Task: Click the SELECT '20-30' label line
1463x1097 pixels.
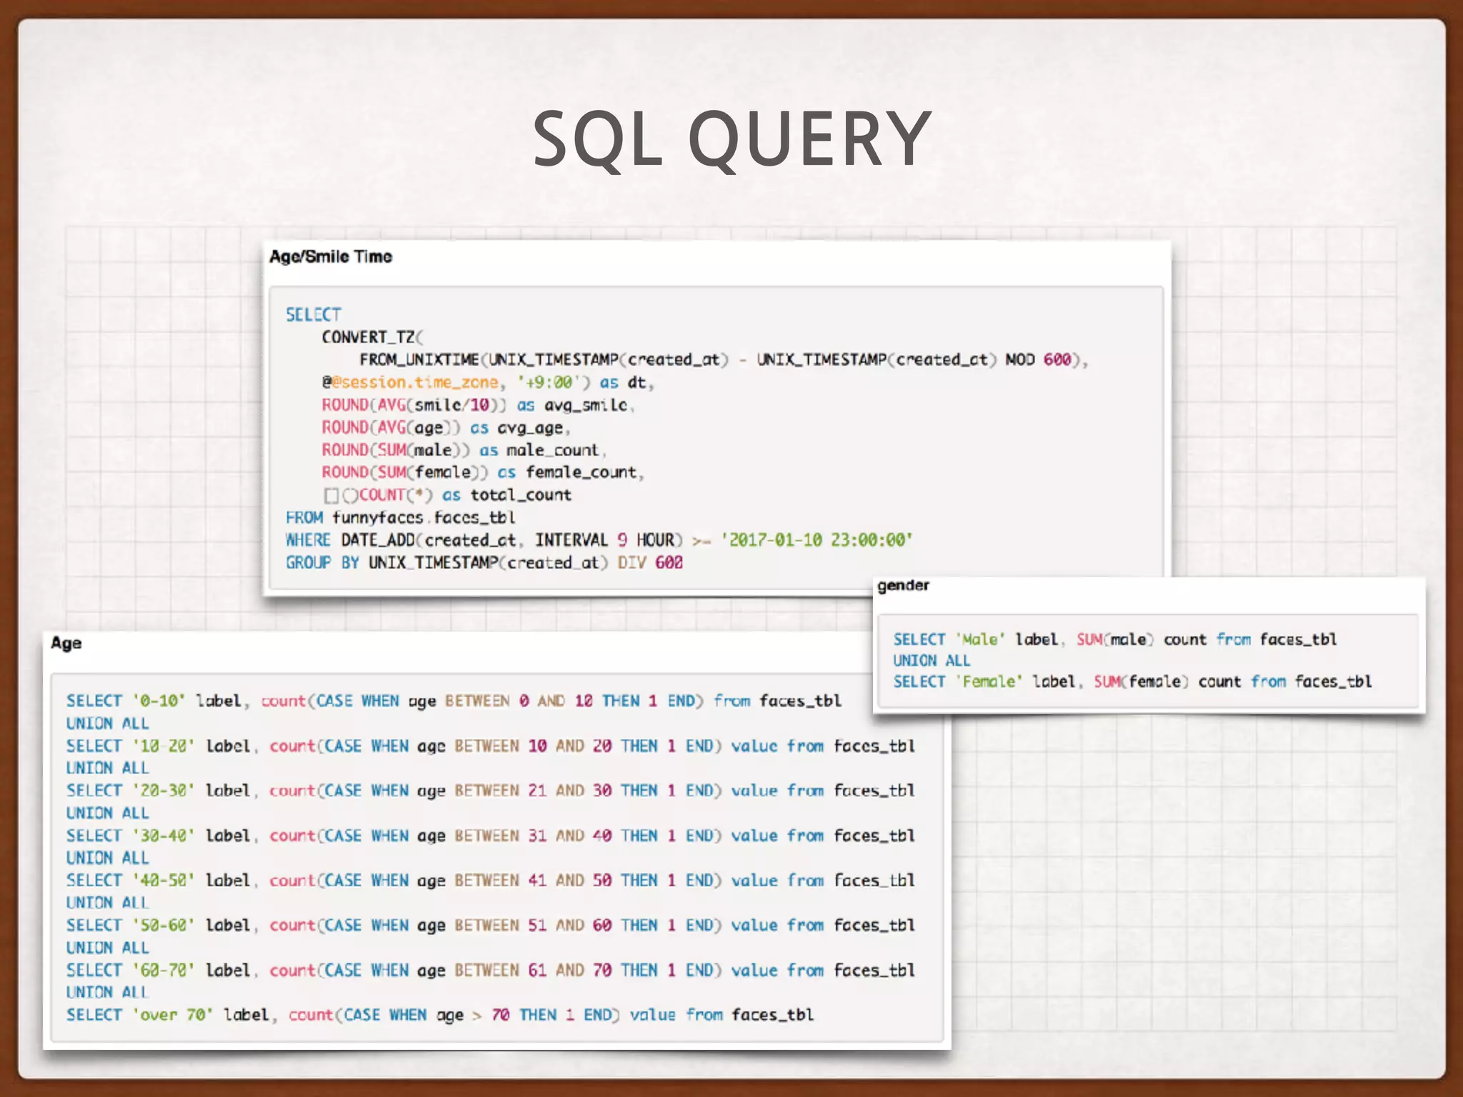Action: pos(490,791)
